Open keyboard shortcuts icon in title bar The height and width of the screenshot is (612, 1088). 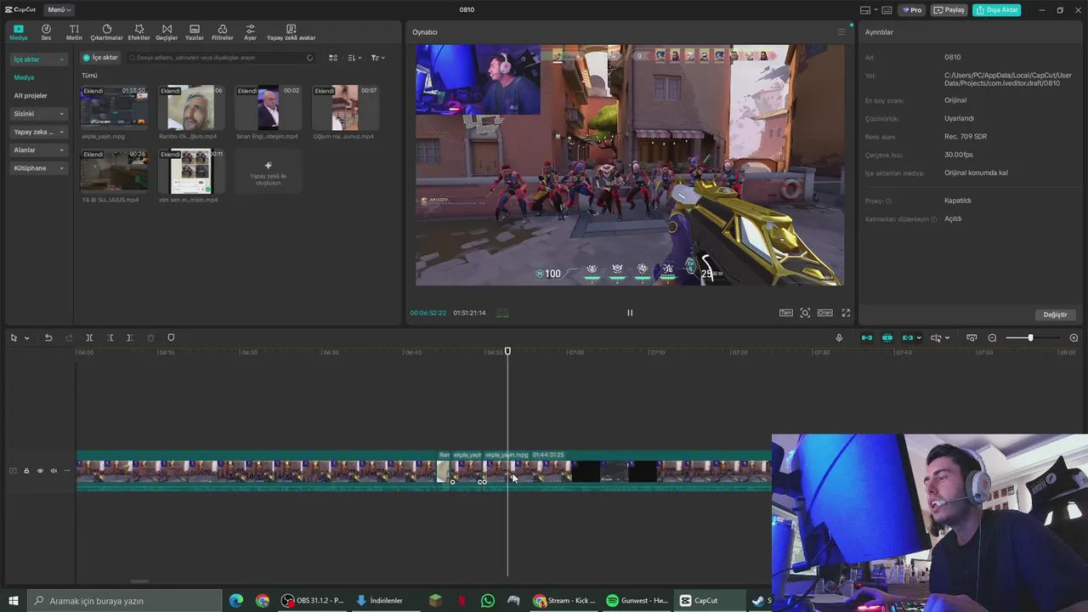887,10
